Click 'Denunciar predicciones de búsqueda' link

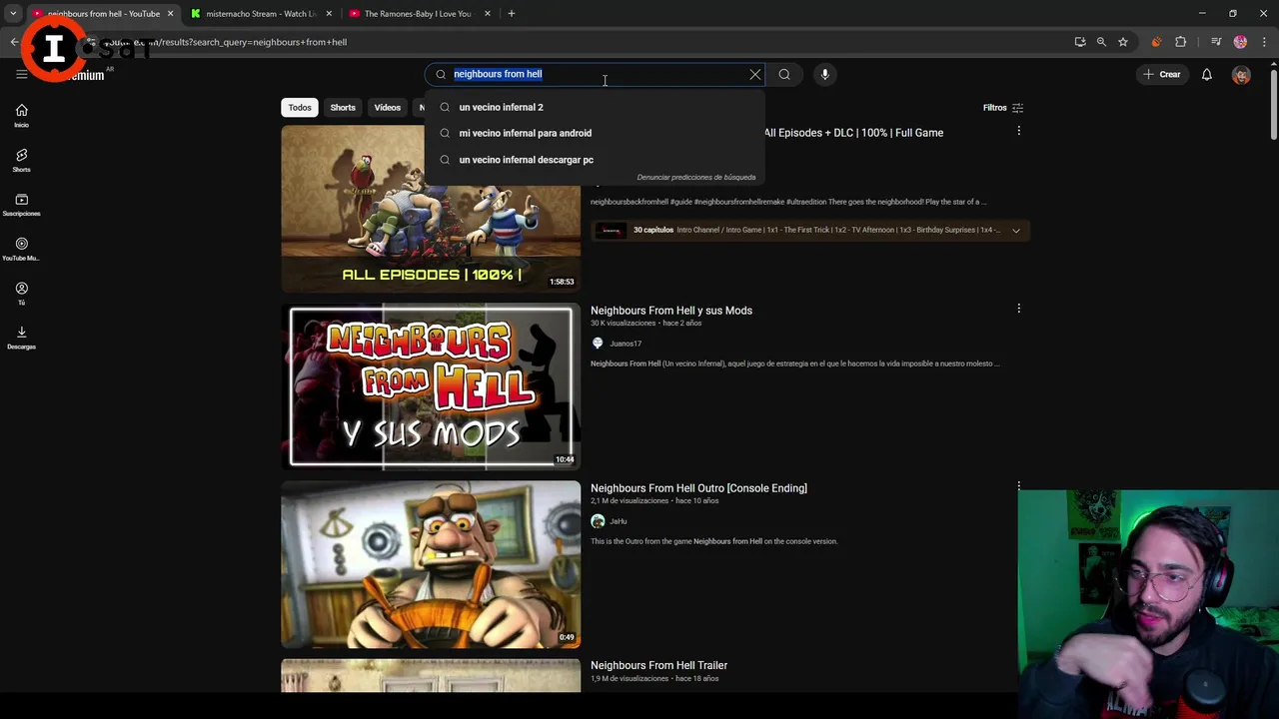click(x=696, y=178)
